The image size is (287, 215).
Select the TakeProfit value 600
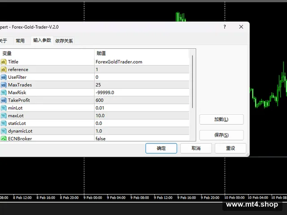point(142,100)
